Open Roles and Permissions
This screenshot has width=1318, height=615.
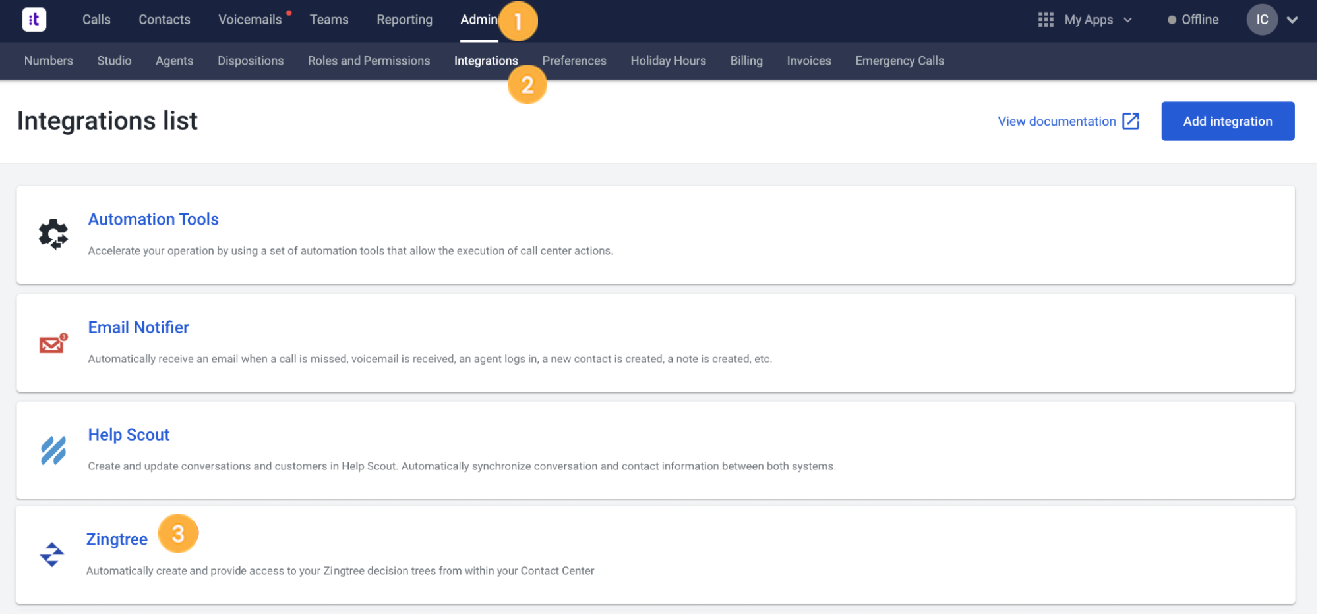pyautogui.click(x=369, y=61)
